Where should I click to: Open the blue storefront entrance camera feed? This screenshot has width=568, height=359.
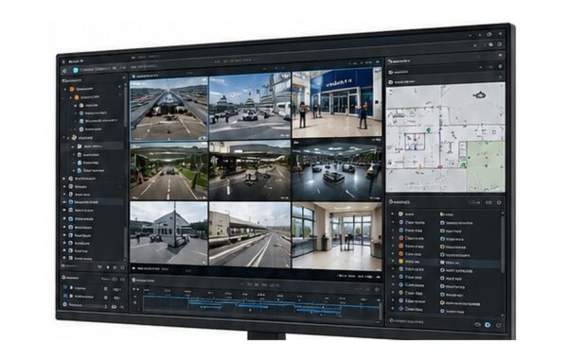pos(337,102)
